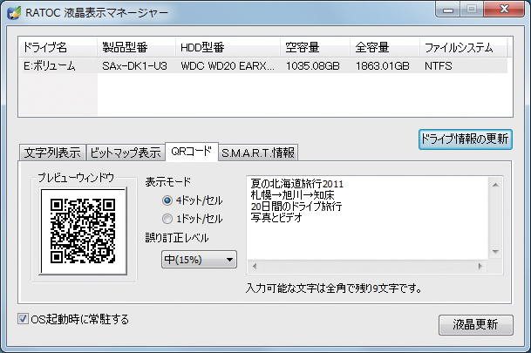
Task: Click the SAx-DK1-U3 product model cell
Action: (135, 66)
